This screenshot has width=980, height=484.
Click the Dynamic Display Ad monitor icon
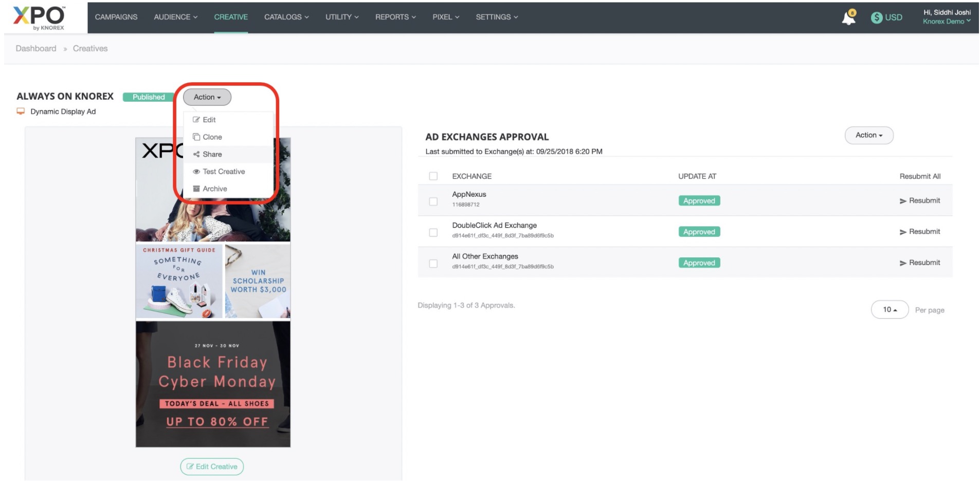tap(21, 111)
